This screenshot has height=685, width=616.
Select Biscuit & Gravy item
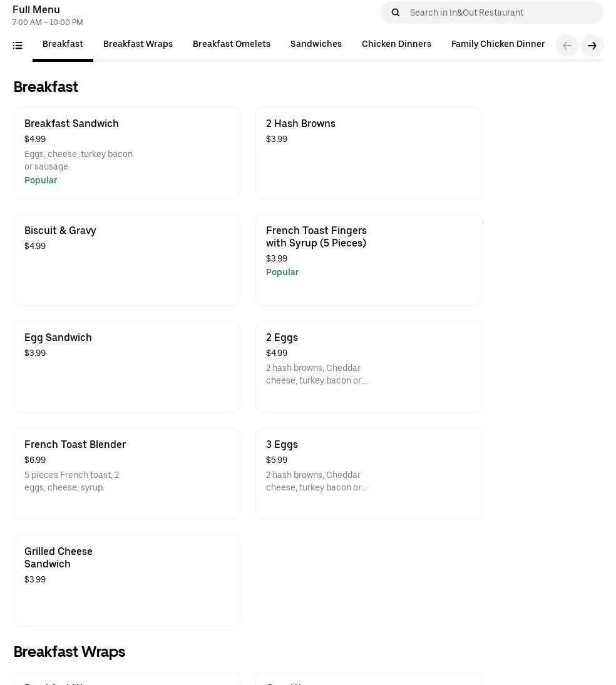coord(127,260)
